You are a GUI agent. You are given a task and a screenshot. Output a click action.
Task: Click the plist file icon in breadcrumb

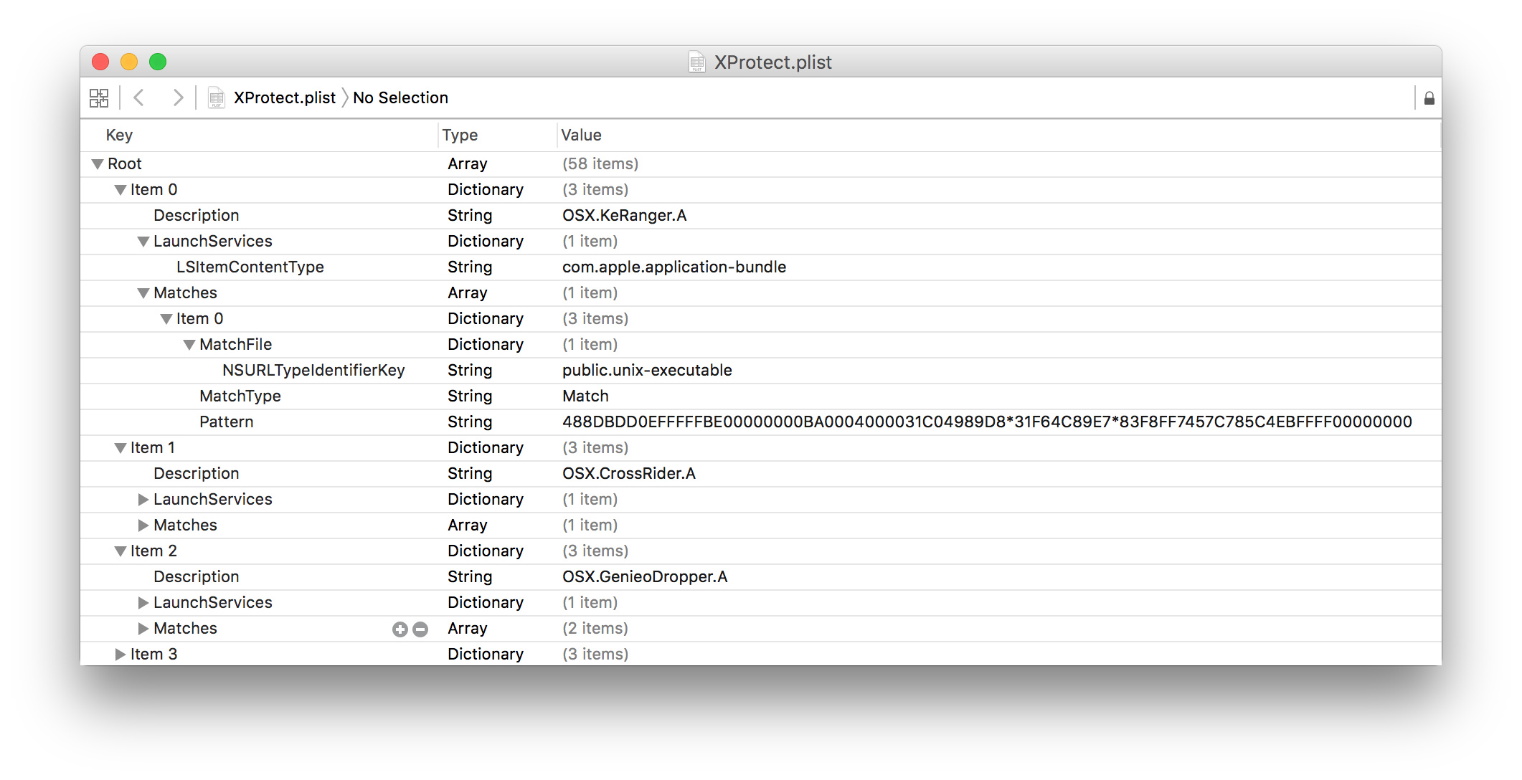216,97
